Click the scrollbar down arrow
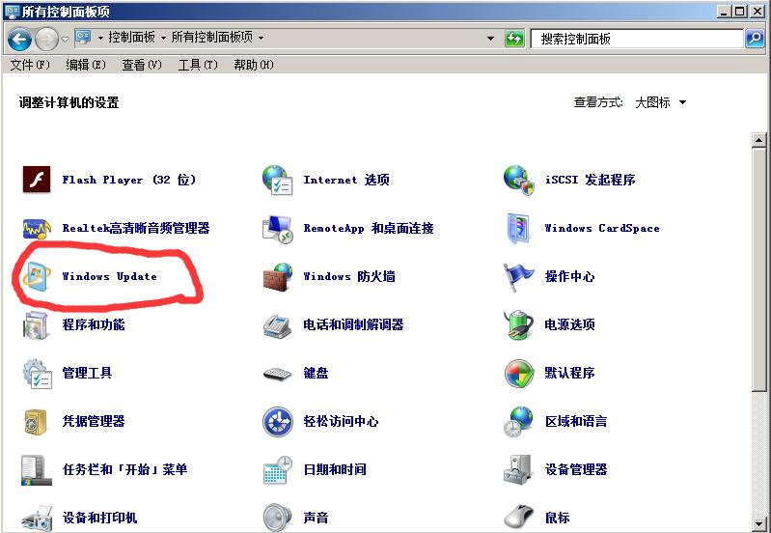Viewport: 771px width, 533px height. click(758, 524)
